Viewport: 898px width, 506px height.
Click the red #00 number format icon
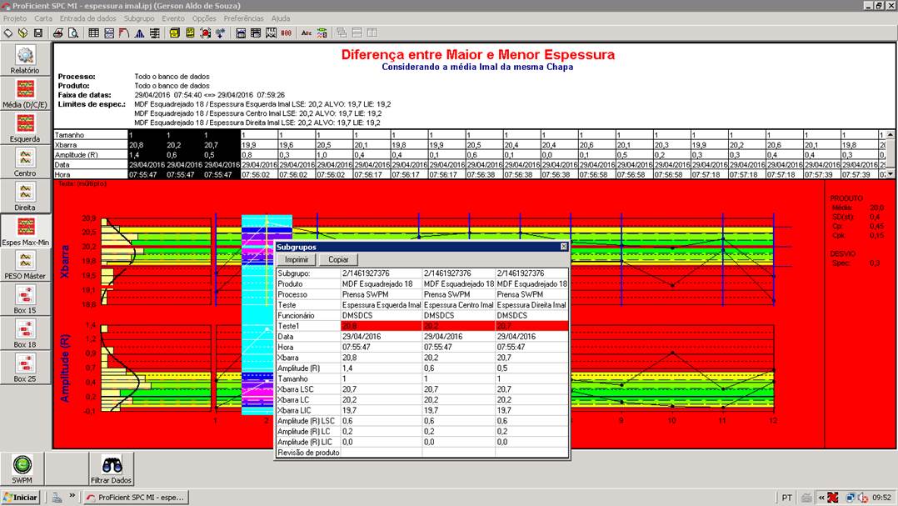286,33
